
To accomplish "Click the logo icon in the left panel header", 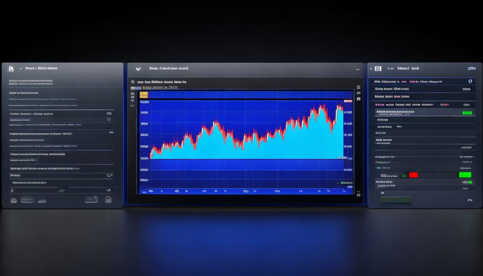I will 11,68.
